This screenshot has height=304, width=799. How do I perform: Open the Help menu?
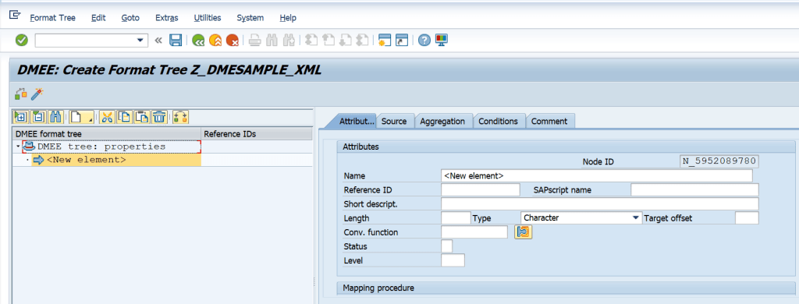pyautogui.click(x=288, y=18)
